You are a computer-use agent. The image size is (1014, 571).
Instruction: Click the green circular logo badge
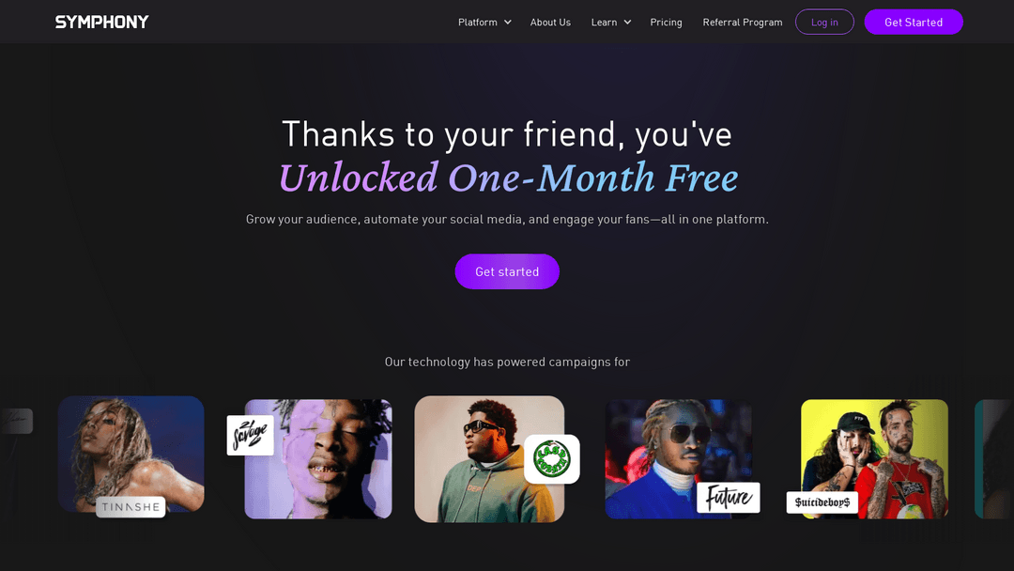(x=551, y=458)
